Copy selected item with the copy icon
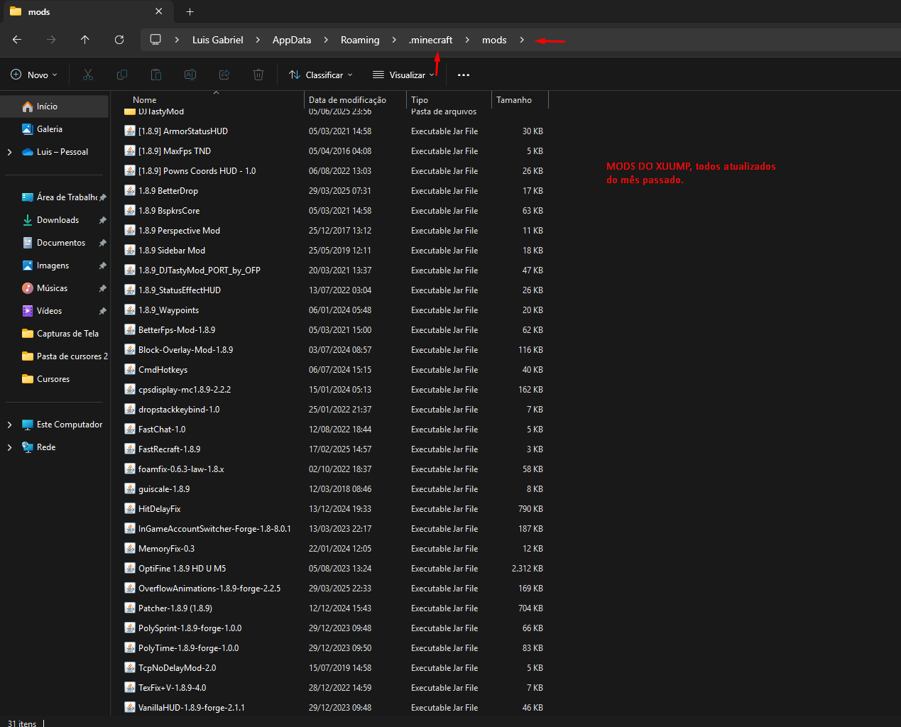 [x=122, y=75]
